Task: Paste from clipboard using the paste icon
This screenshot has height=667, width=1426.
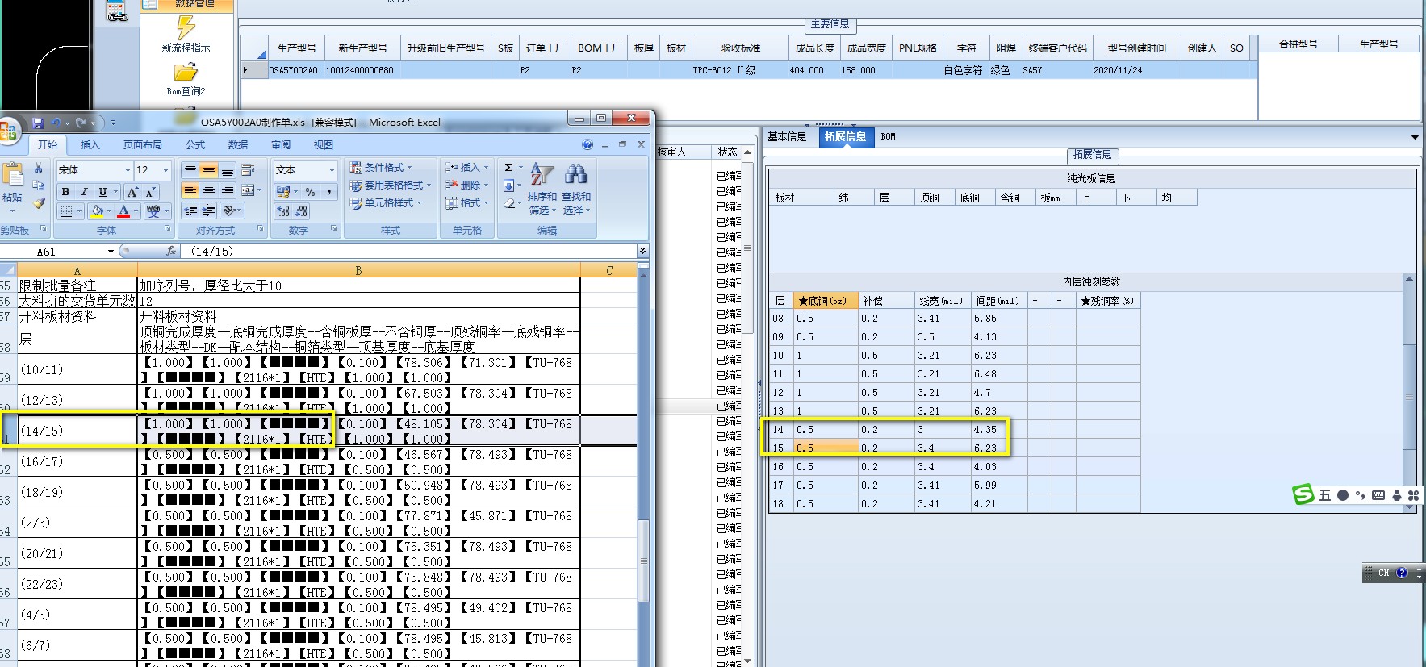Action: tap(12, 173)
